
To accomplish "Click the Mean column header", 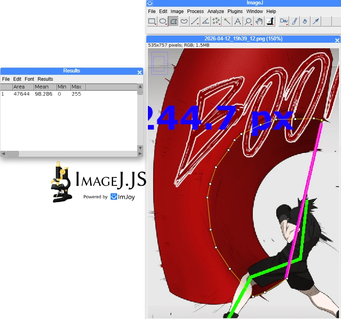I will click(x=46, y=87).
